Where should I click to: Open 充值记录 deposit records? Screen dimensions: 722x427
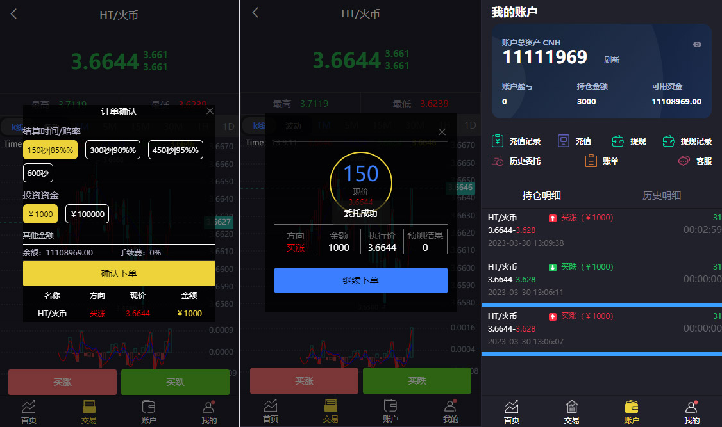516,141
